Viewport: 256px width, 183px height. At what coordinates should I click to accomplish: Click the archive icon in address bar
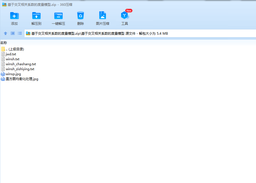pos(28,33)
